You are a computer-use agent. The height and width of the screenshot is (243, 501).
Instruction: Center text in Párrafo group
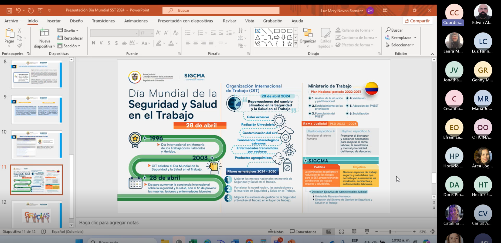click(196, 43)
